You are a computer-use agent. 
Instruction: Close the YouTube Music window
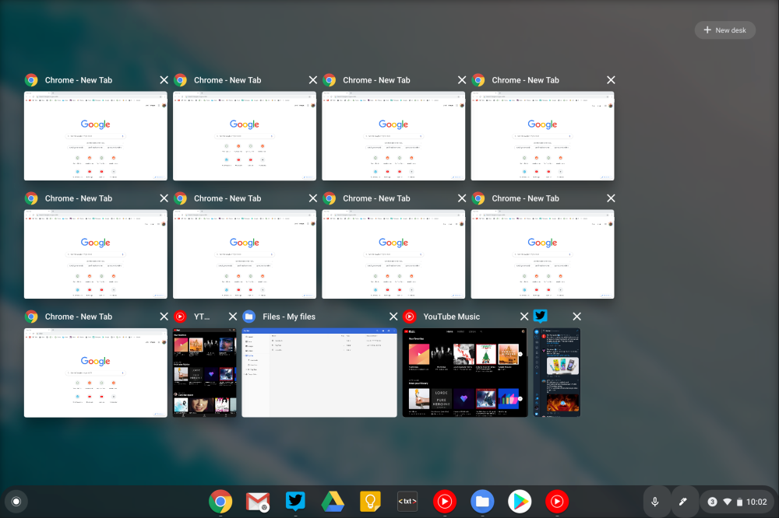coord(524,317)
